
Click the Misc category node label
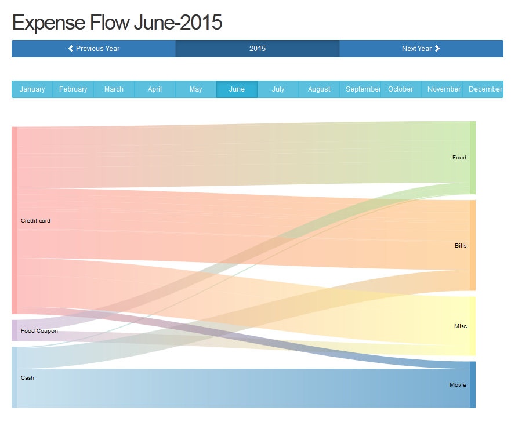[x=461, y=326]
